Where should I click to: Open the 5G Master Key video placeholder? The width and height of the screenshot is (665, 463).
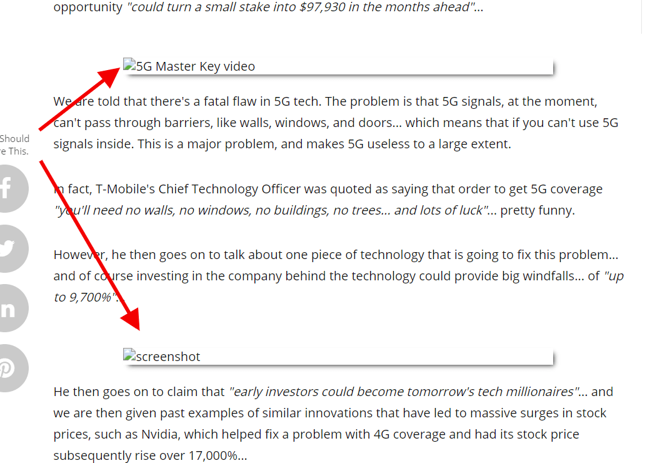tap(338, 66)
